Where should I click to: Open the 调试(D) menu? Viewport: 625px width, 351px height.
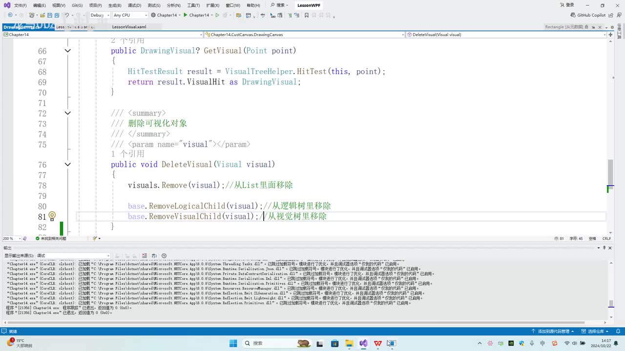coord(134,5)
